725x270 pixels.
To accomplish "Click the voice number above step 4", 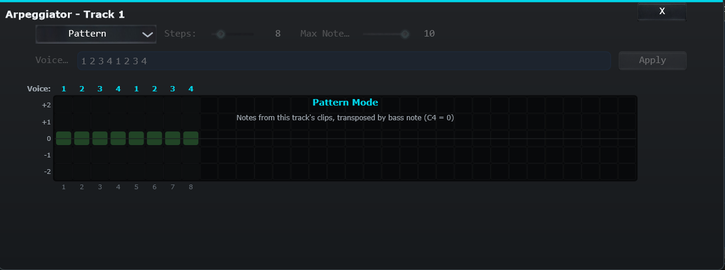I will tap(118, 89).
